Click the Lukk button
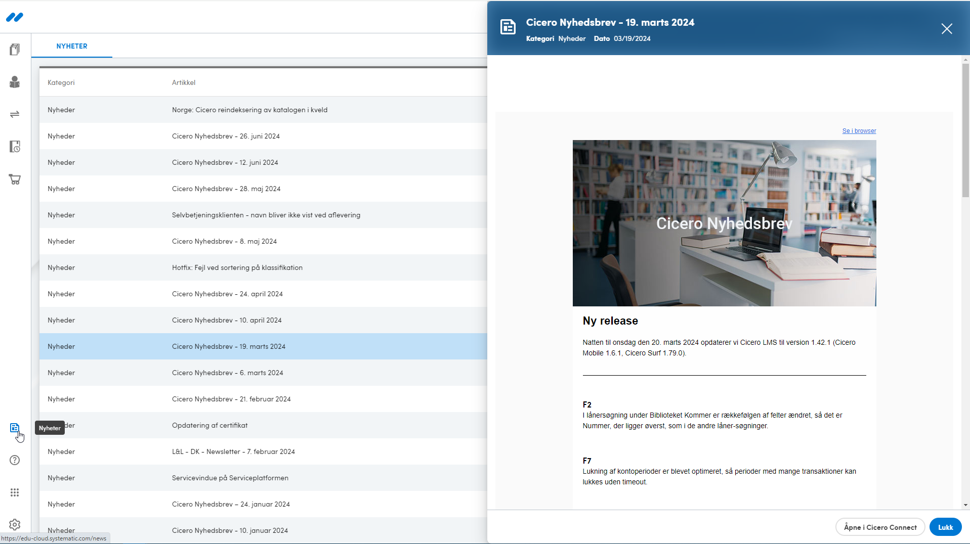This screenshot has width=970, height=544. tap(945, 527)
